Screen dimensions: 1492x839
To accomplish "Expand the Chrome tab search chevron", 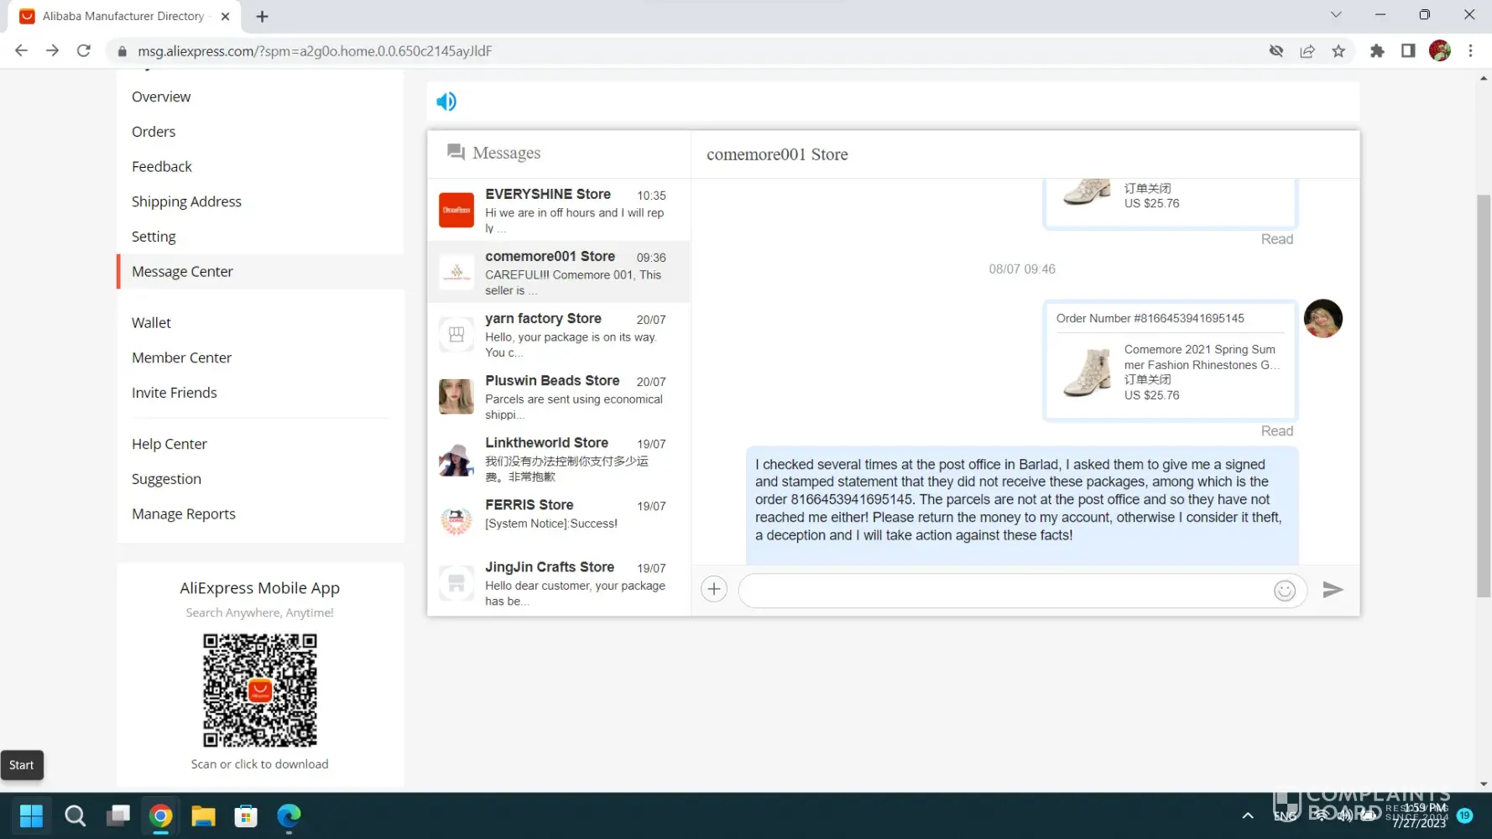I will pyautogui.click(x=1336, y=15).
